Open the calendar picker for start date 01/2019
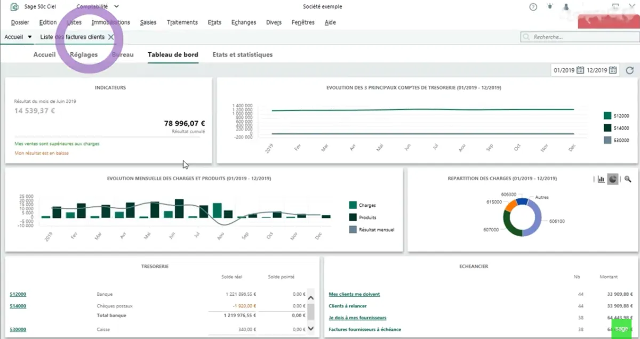 580,70
